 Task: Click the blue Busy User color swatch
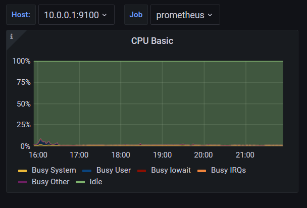[87, 171]
